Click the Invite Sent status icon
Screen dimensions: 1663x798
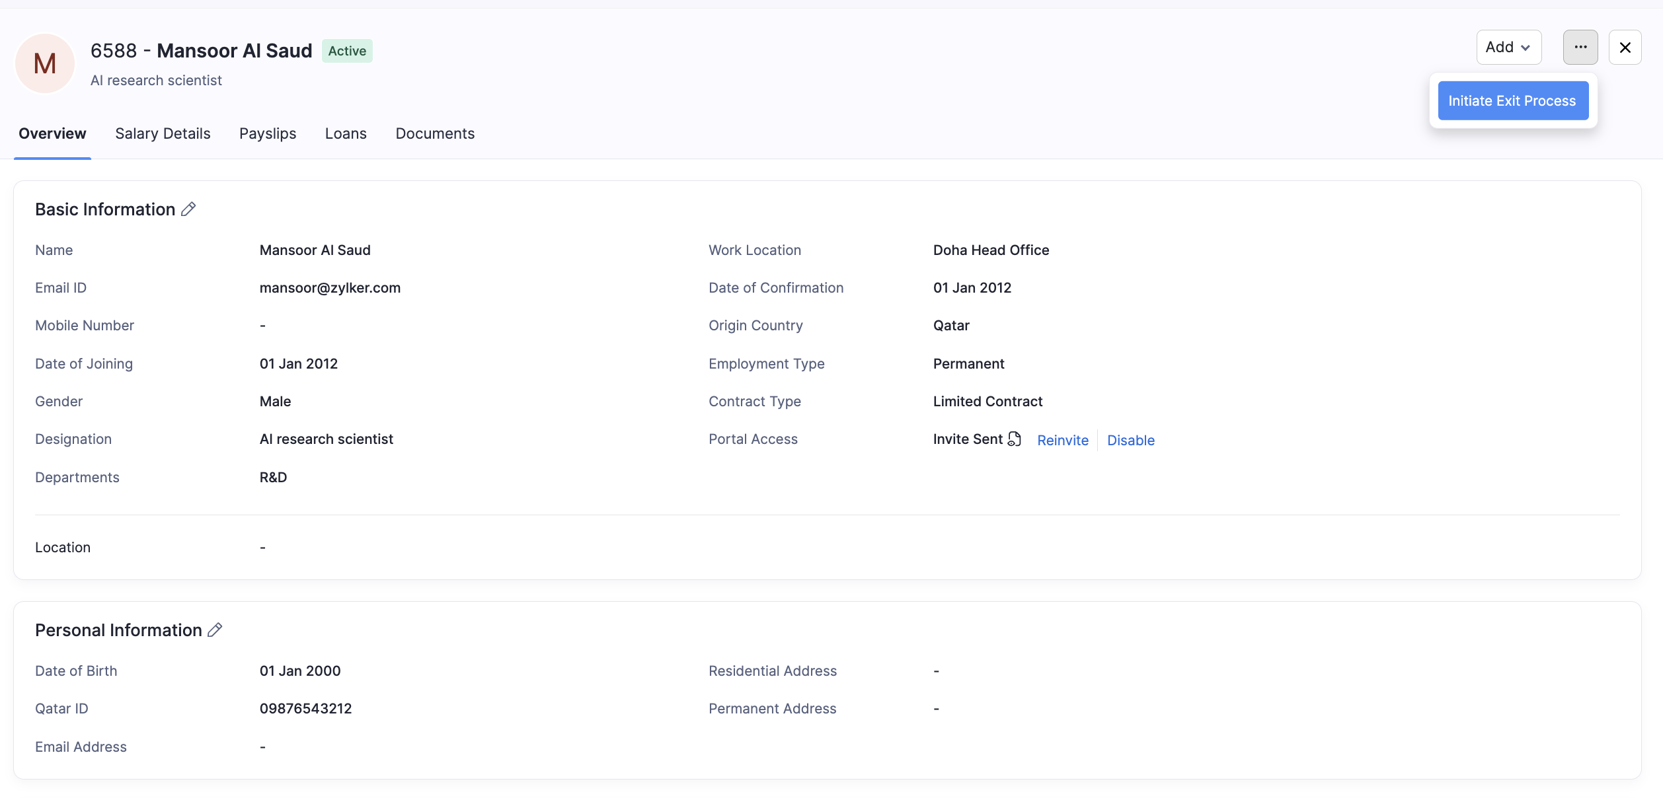click(x=1015, y=439)
